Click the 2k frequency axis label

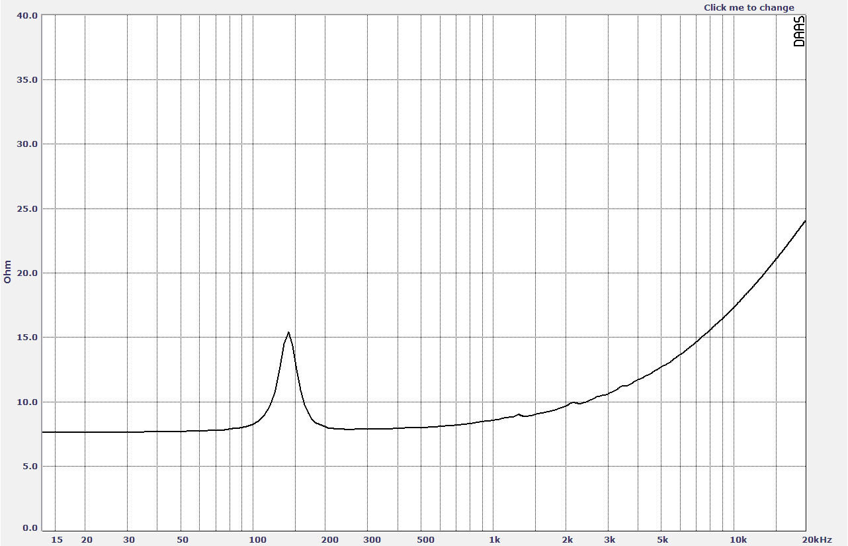[x=568, y=539]
